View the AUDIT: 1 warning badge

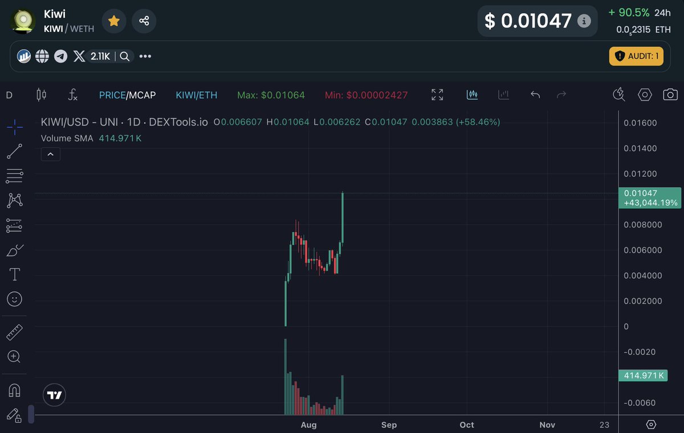[x=636, y=56]
